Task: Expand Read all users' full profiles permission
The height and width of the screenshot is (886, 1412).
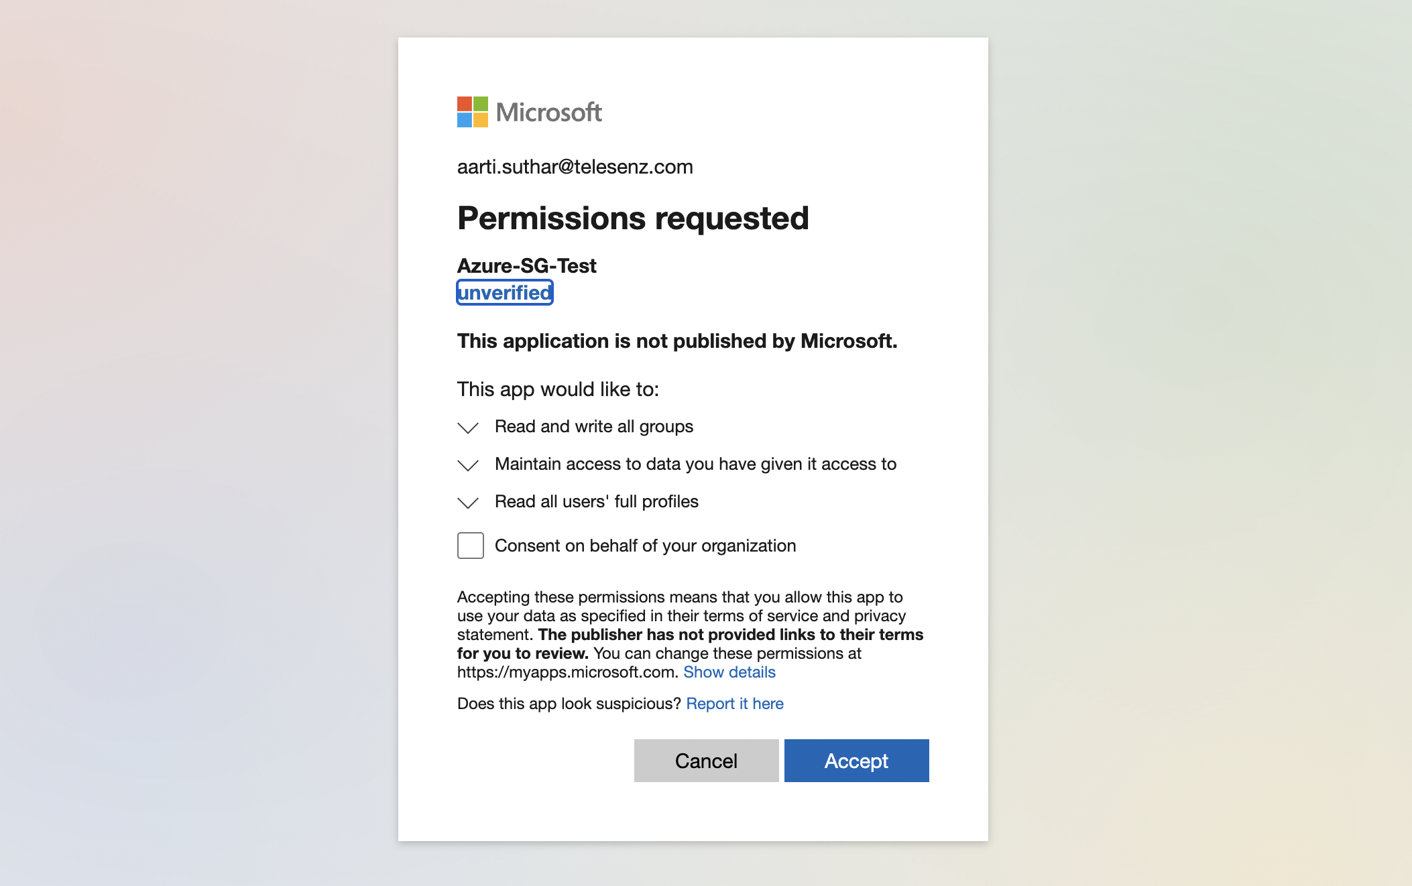Action: pyautogui.click(x=468, y=503)
